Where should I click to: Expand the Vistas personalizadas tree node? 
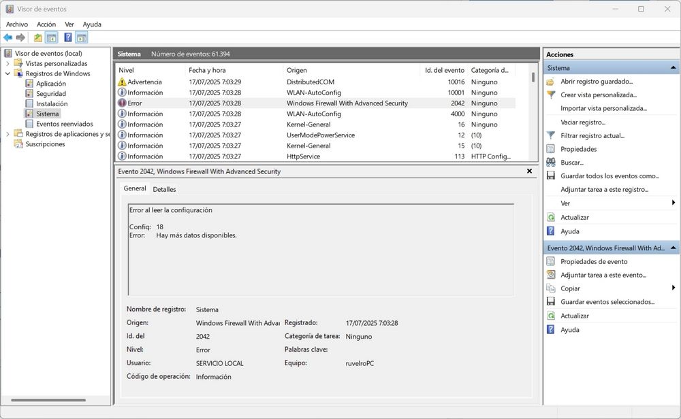point(8,63)
